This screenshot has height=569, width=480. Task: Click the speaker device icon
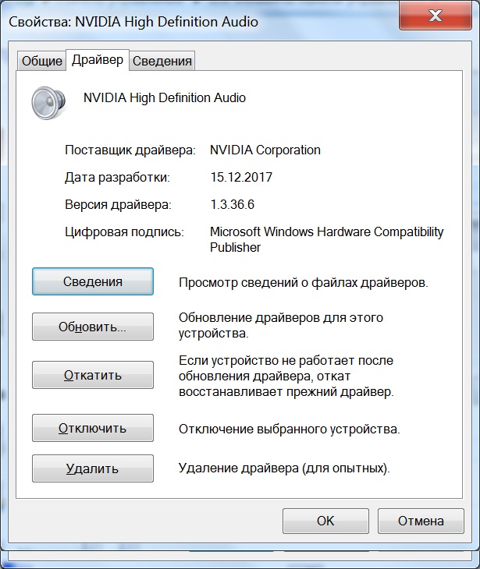[44, 102]
